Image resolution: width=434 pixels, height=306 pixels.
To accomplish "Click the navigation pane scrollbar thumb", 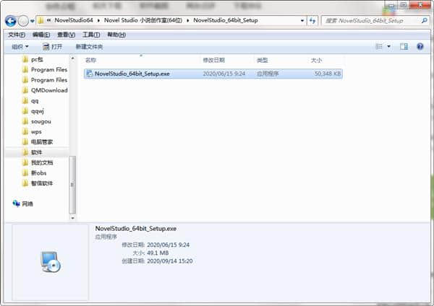I will click(x=72, y=185).
